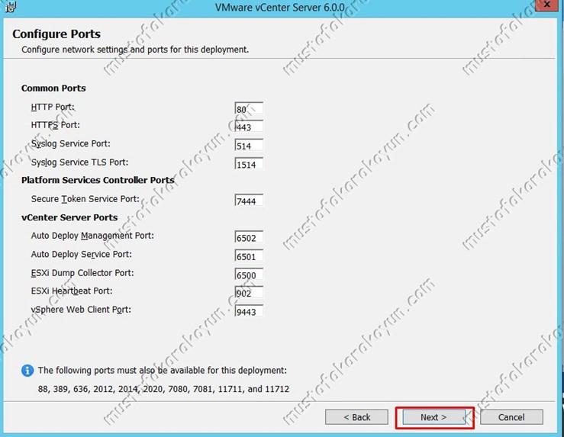
Task: Click the 'vCenter Server Ports' label
Action: coord(69,217)
